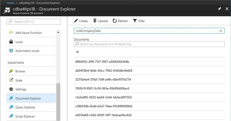The height and width of the screenshot is (121, 231).
Task: Click the Home breadcrumb link
Action: (10, 3)
